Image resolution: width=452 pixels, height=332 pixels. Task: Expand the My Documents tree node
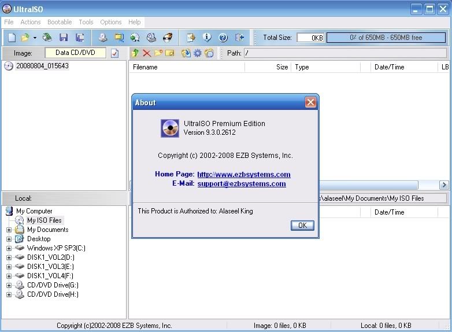pos(9,230)
